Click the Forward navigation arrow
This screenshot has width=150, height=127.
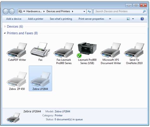click(x=12, y=11)
